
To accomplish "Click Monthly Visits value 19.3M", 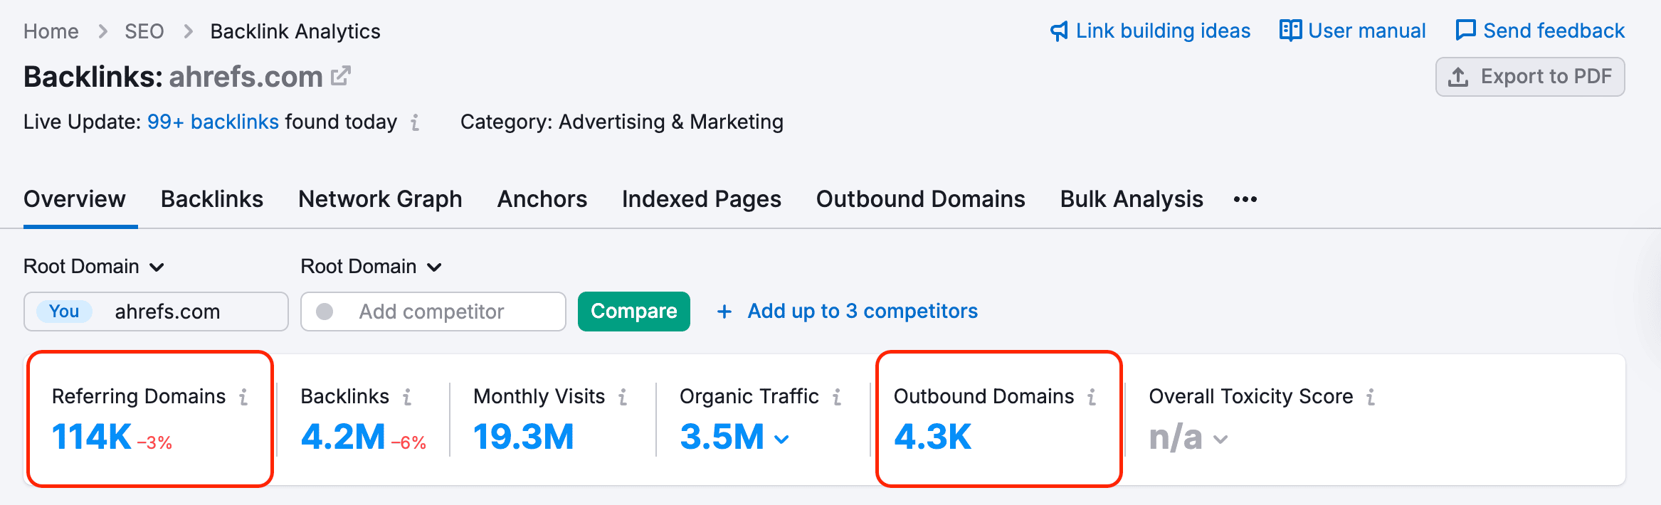I will click(x=524, y=437).
